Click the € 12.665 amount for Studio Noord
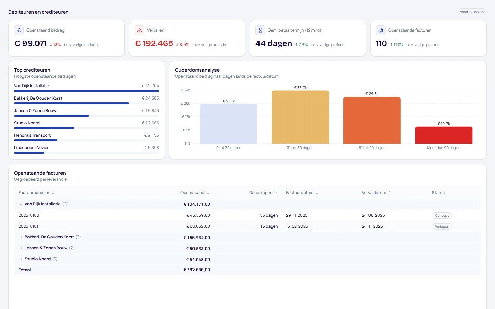The image size is (495, 309). point(151,123)
